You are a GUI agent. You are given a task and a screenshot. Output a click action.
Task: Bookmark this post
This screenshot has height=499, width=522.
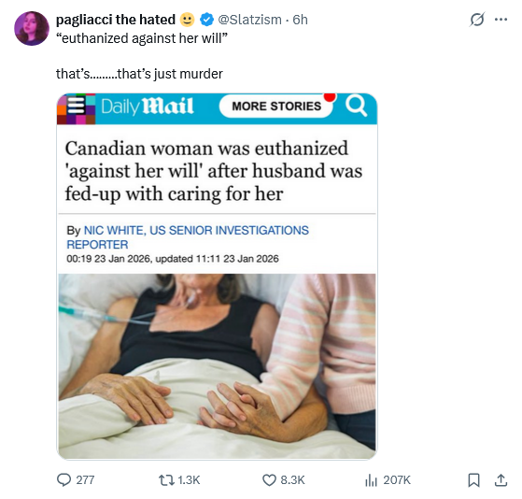coord(473,480)
